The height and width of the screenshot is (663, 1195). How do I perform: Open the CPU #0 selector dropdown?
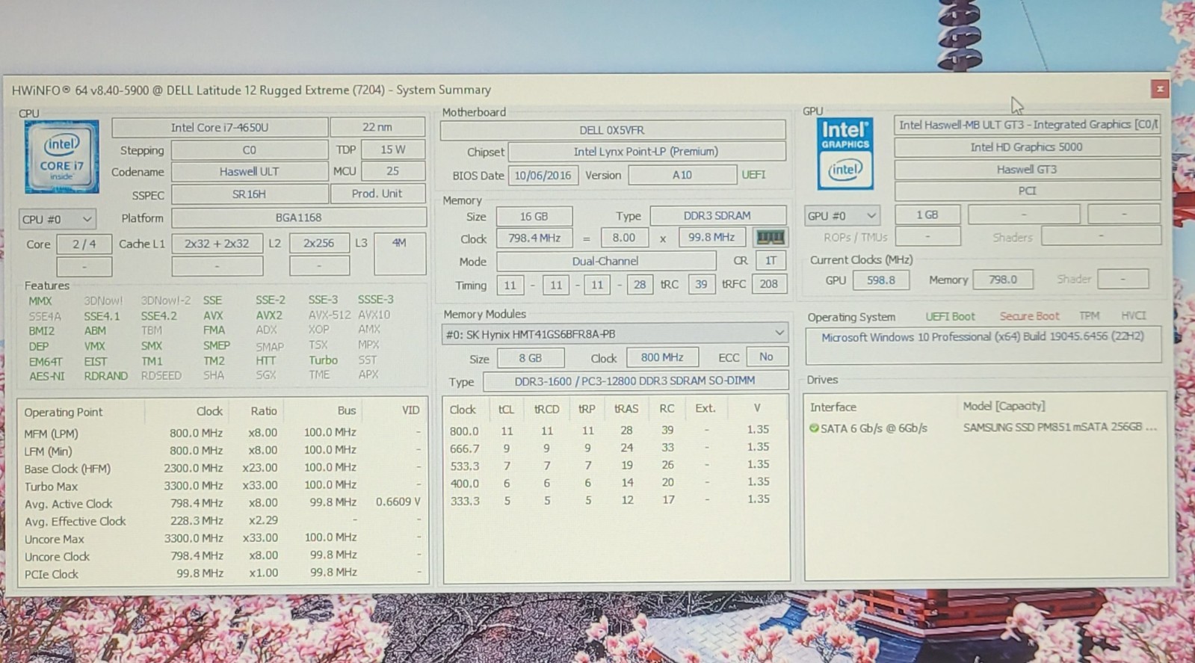click(x=58, y=219)
